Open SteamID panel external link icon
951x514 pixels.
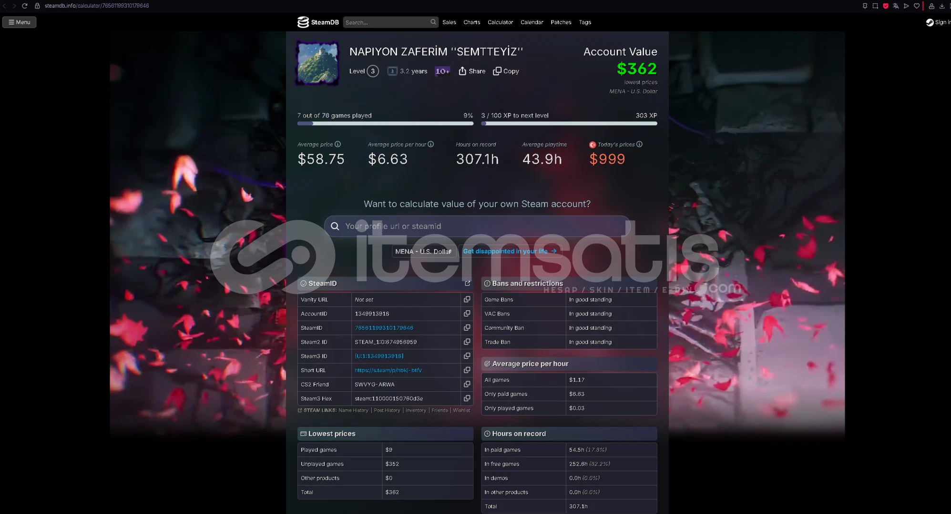tap(467, 283)
